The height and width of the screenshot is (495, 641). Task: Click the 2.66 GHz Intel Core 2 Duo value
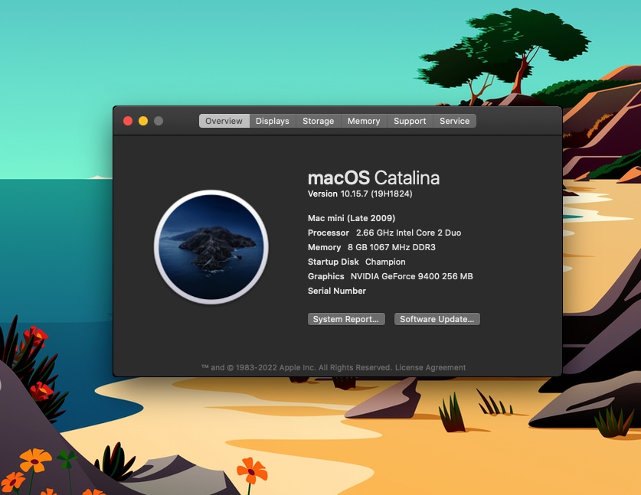[x=408, y=233]
